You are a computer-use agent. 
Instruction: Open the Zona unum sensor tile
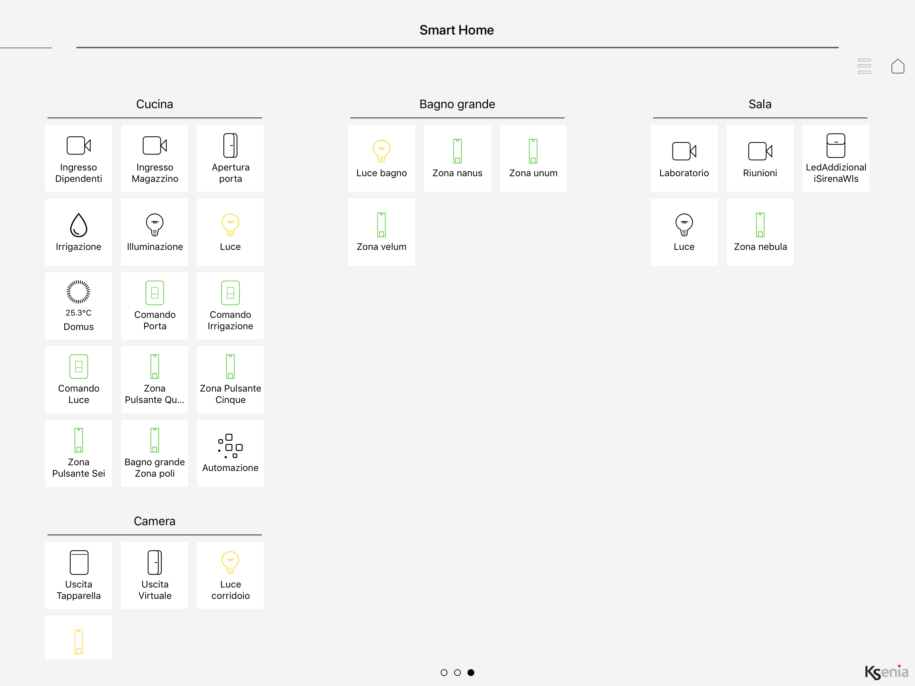(x=533, y=158)
